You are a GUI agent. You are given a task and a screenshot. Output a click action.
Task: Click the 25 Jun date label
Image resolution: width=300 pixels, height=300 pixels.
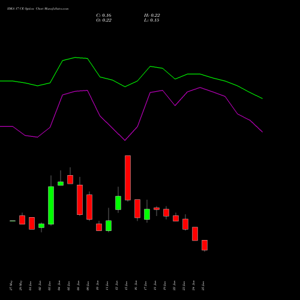click(203, 286)
